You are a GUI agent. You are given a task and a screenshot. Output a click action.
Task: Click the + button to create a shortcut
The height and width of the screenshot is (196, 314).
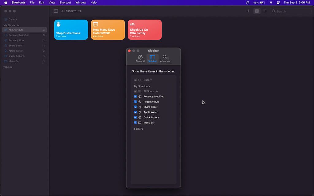pyautogui.click(x=248, y=11)
